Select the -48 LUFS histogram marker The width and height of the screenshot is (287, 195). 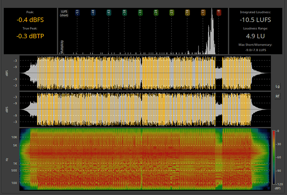[93, 12]
